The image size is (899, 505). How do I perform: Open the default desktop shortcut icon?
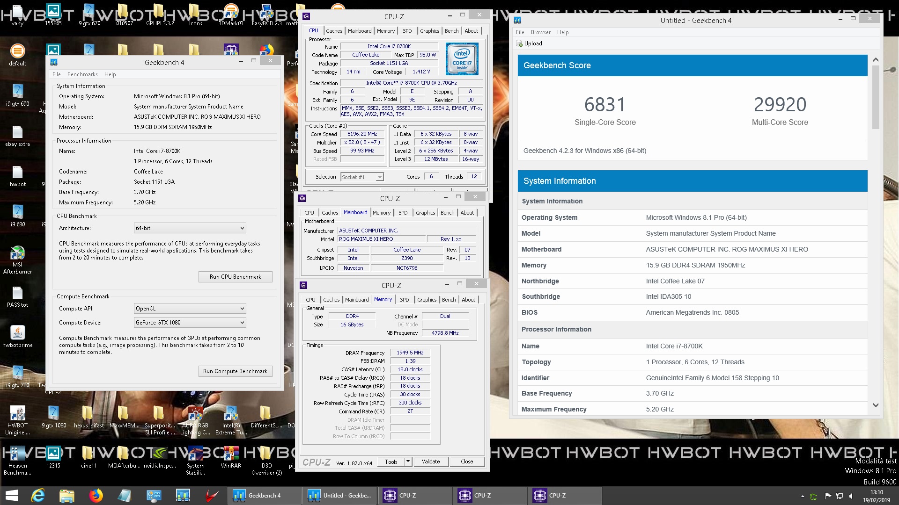[x=17, y=55]
